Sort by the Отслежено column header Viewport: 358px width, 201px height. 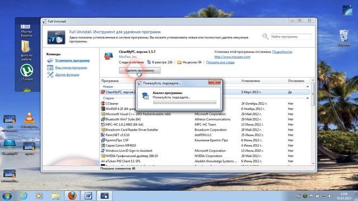click(x=296, y=81)
